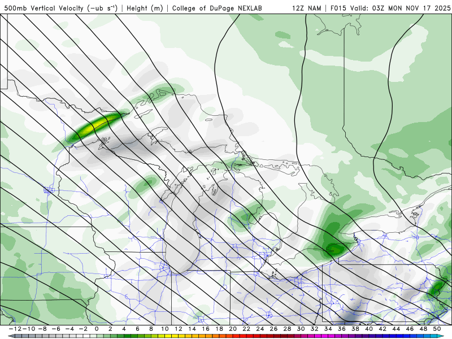Click the "-6" color scale label
Viewport: 452px width, 339px height.
click(x=55, y=329)
